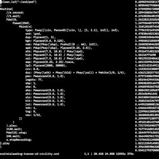The width and height of the screenshot is (159, 159).
Task: Click the commented //s.record; line
Action: tap(15, 12)
